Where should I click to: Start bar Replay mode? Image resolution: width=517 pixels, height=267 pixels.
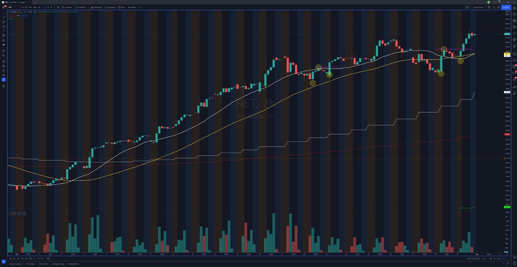click(132, 7)
